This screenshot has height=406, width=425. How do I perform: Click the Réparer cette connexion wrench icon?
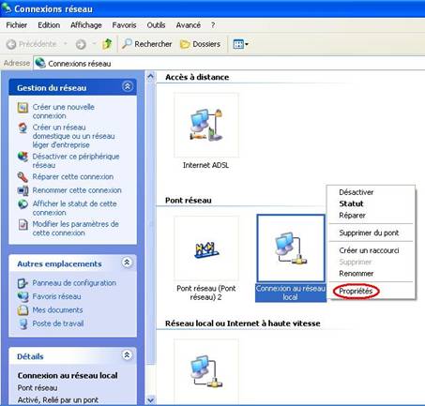point(23,177)
